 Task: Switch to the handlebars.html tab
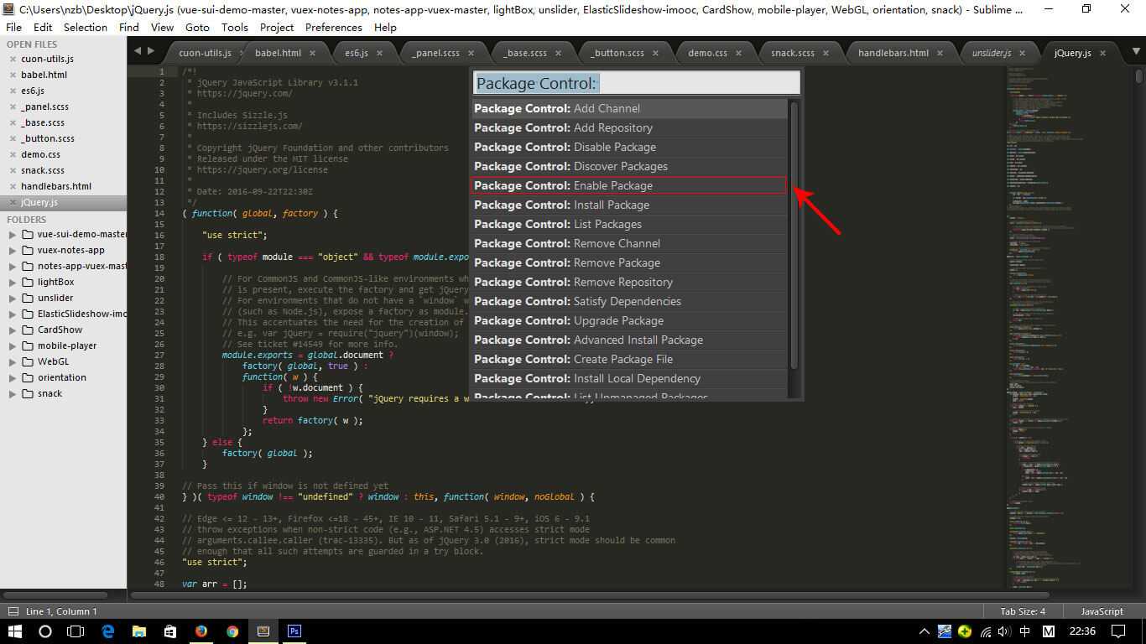[893, 53]
